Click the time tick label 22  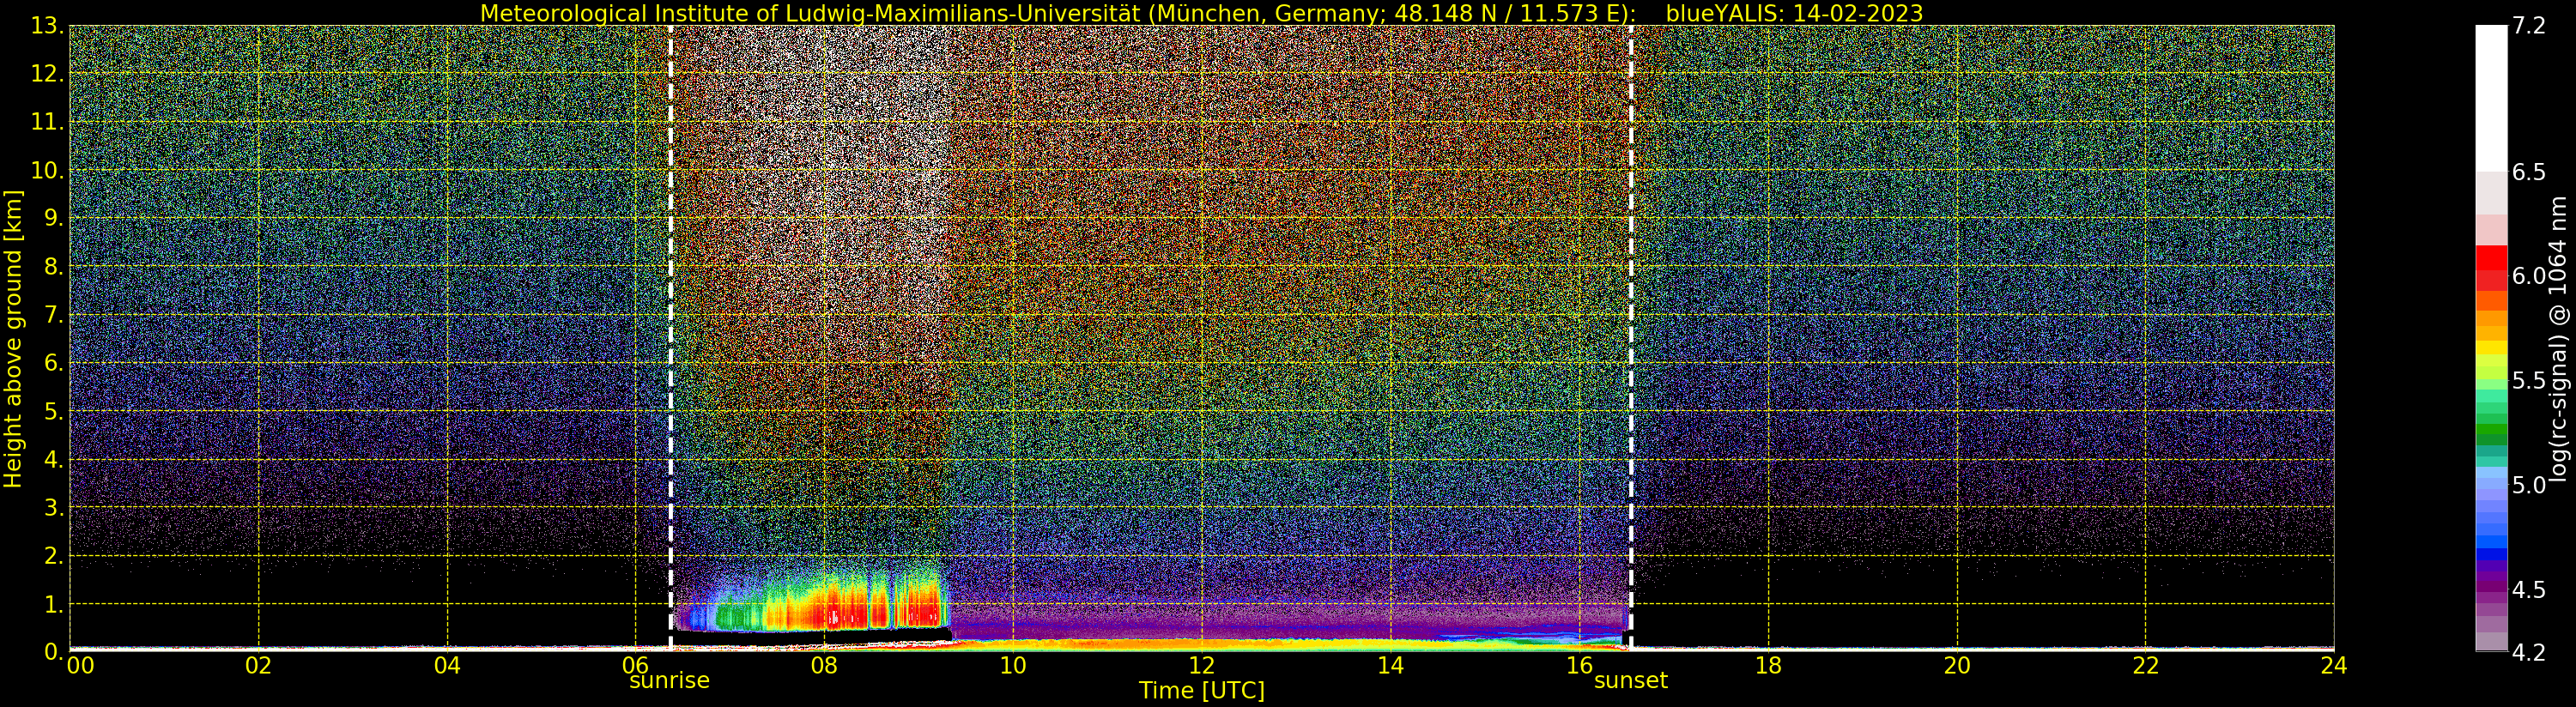tap(2146, 665)
